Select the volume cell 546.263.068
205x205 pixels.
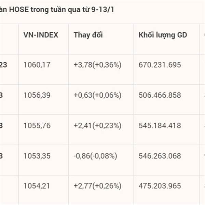click(160, 156)
